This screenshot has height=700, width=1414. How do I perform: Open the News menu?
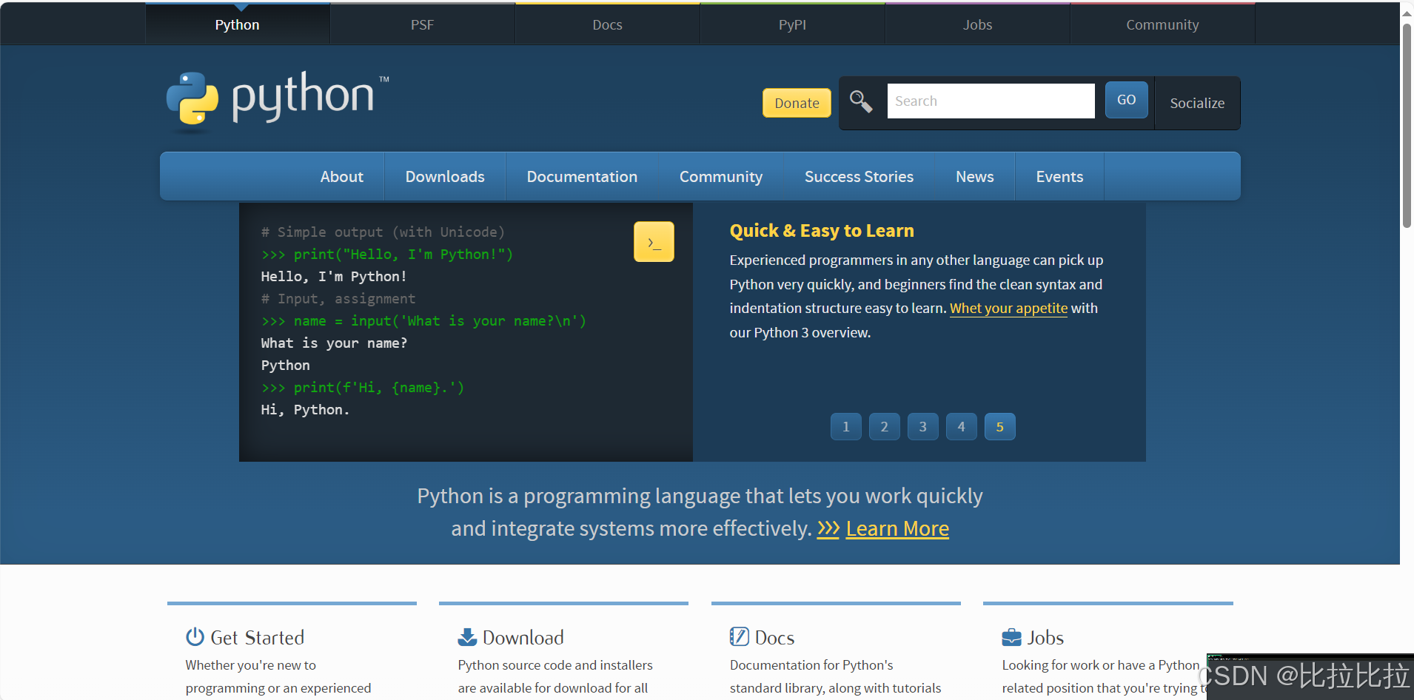(974, 176)
